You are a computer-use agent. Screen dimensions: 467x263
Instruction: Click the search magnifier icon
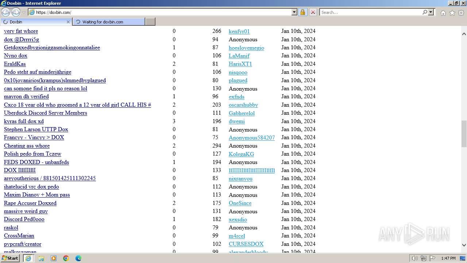pyautogui.click(x=425, y=12)
